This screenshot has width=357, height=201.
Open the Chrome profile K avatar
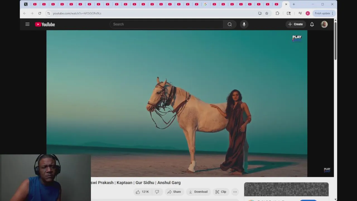pos(308,13)
